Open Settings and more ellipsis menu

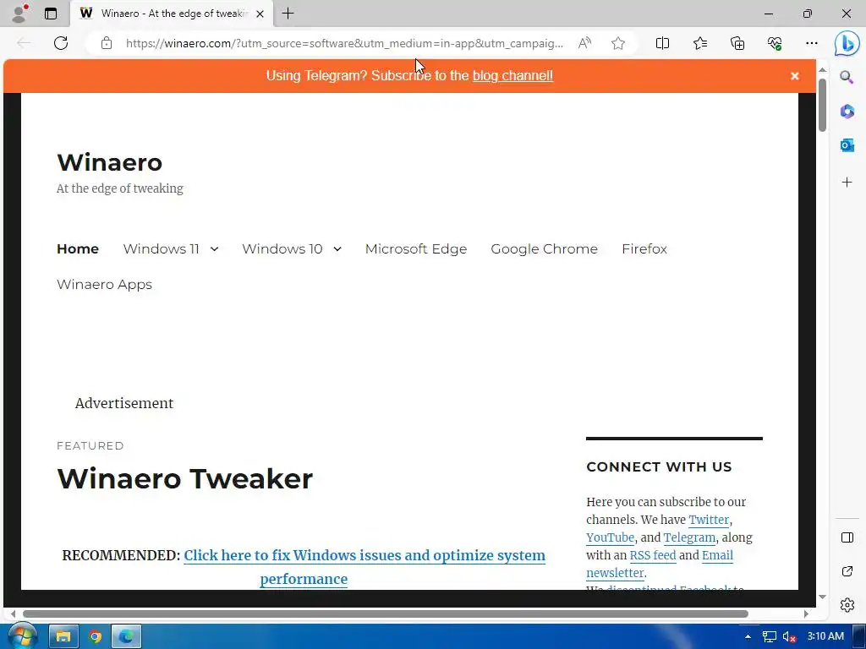811,43
